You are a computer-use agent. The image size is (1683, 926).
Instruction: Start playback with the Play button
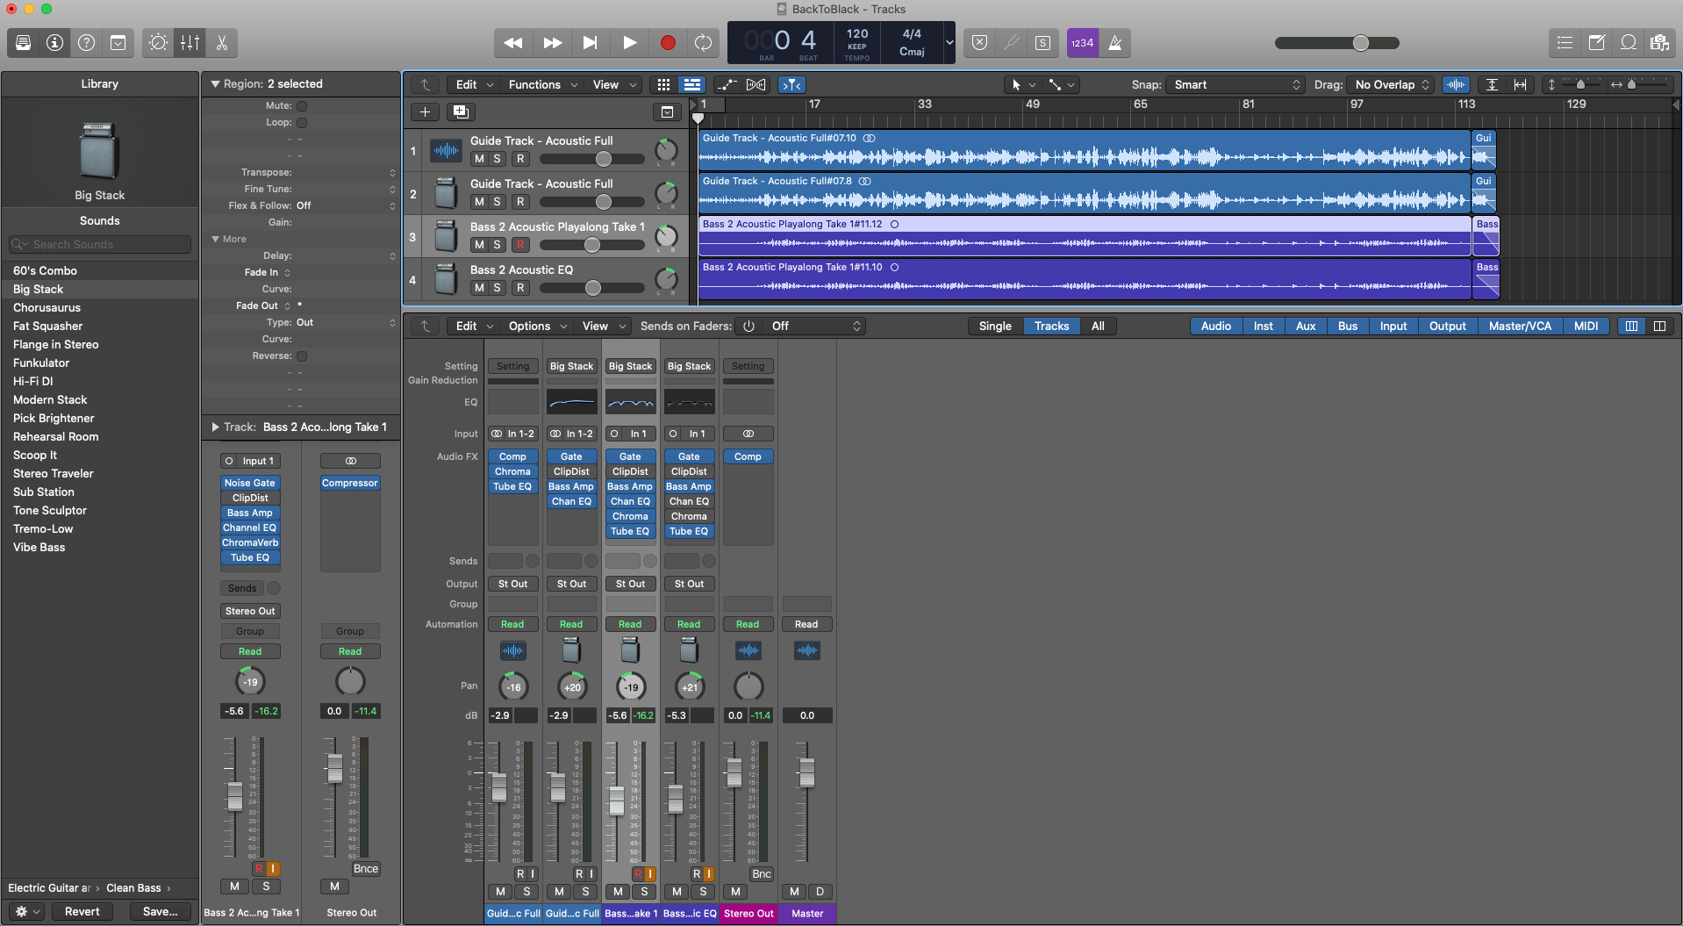tap(629, 42)
